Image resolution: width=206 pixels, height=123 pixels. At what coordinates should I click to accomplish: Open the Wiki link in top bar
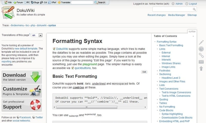[8, 2]
